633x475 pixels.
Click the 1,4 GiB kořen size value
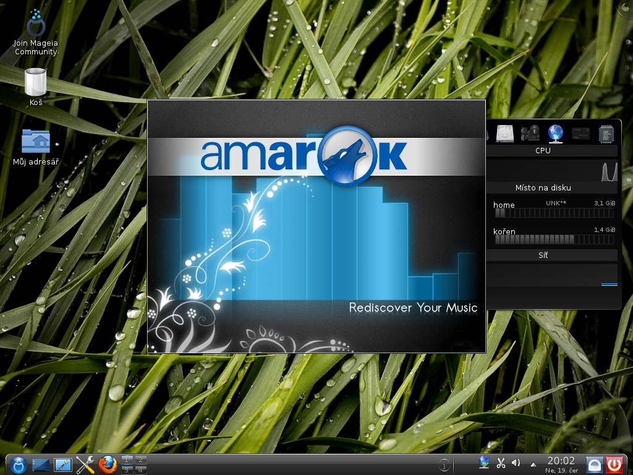pyautogui.click(x=605, y=230)
